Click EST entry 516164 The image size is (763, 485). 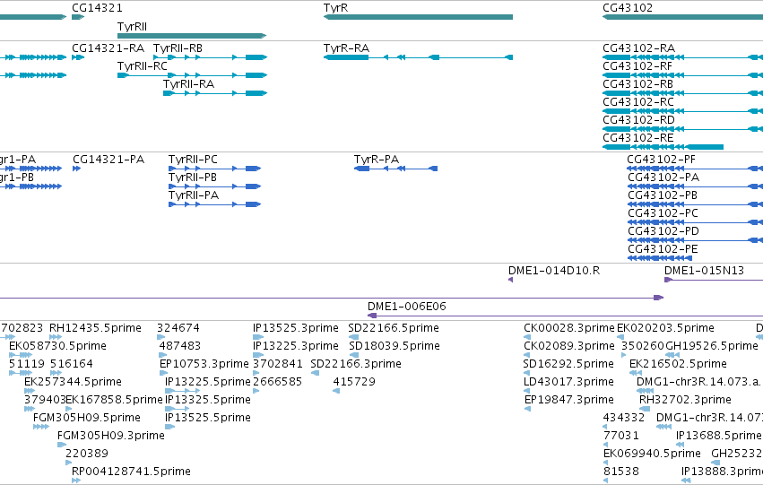click(72, 364)
